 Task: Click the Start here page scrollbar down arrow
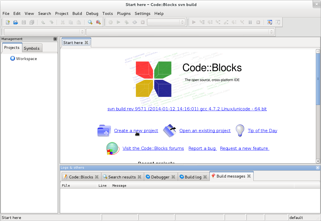click(x=318, y=161)
